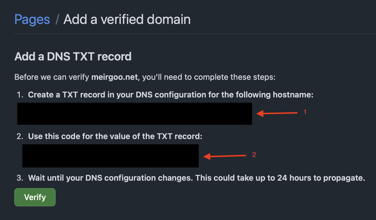
Task: Click the red arrow pointing at hostname box
Action: click(277, 113)
